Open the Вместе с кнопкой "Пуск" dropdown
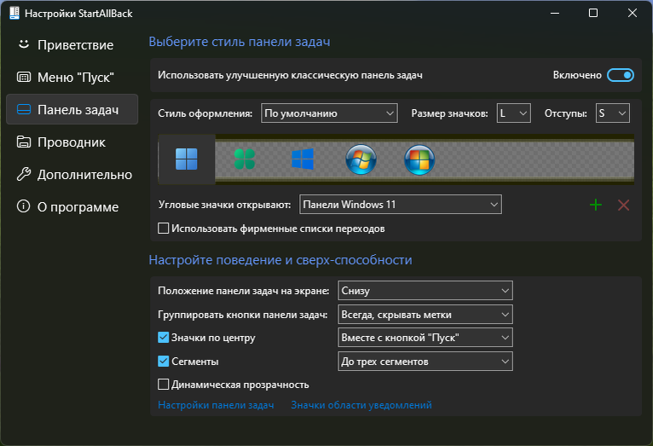 (425, 338)
